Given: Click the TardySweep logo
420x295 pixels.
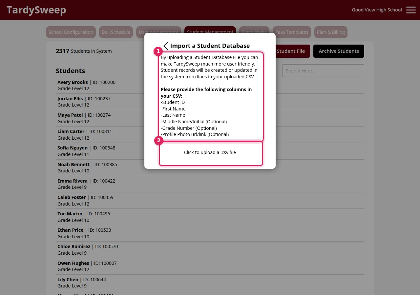Looking at the screenshot, I should [x=36, y=10].
